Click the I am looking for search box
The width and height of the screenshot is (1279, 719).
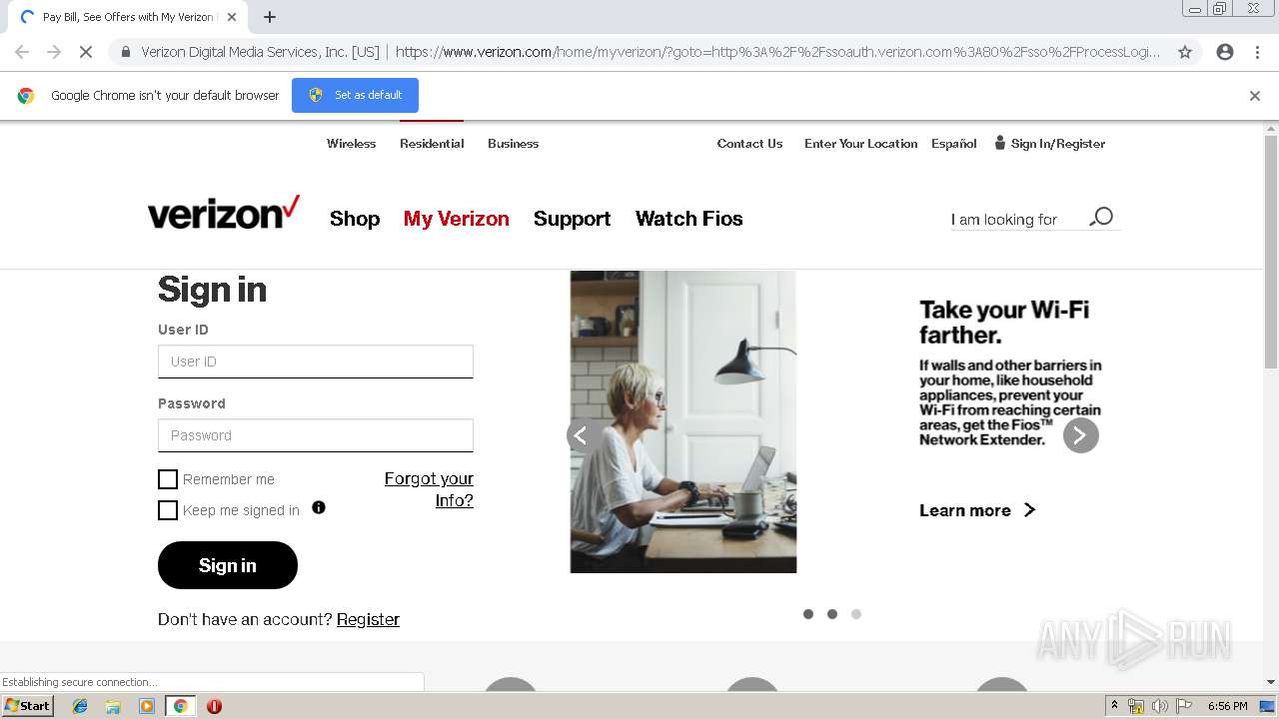click(1017, 219)
